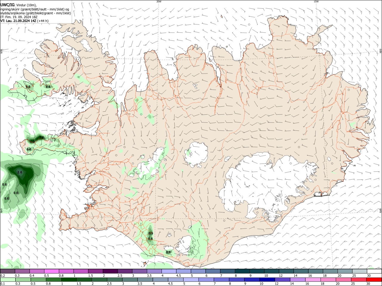Screen dimensions: 382x286
Task: Click the 16 label on the upper scale
Action: (310, 276)
